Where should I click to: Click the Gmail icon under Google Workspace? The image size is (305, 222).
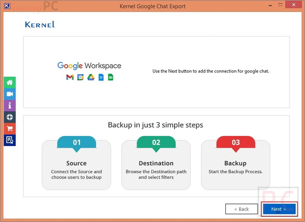click(70, 77)
